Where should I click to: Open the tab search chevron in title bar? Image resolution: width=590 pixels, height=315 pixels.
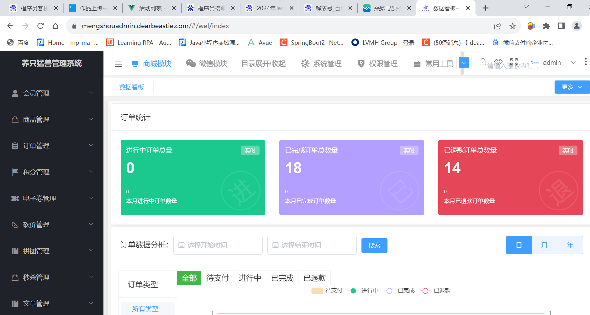(526, 7)
